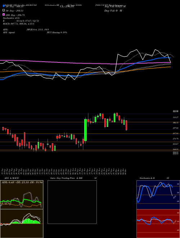Click the 'ADX: 6.43 +DY: 21.55 -DY: 18.94' readout
The image size is (180, 238).
click(x=22, y=182)
